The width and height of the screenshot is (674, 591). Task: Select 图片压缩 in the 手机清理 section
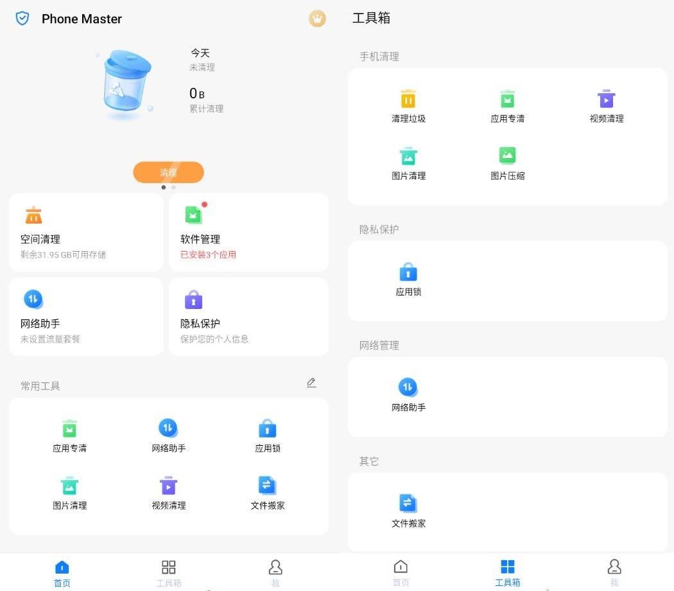pyautogui.click(x=507, y=163)
